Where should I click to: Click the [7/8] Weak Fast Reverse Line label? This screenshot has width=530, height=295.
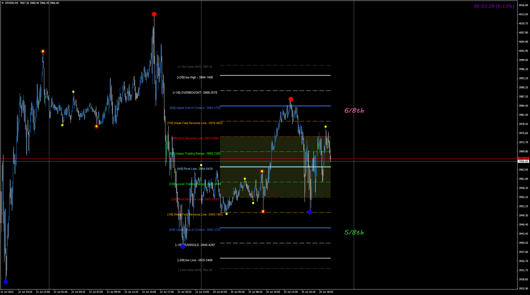195,123
